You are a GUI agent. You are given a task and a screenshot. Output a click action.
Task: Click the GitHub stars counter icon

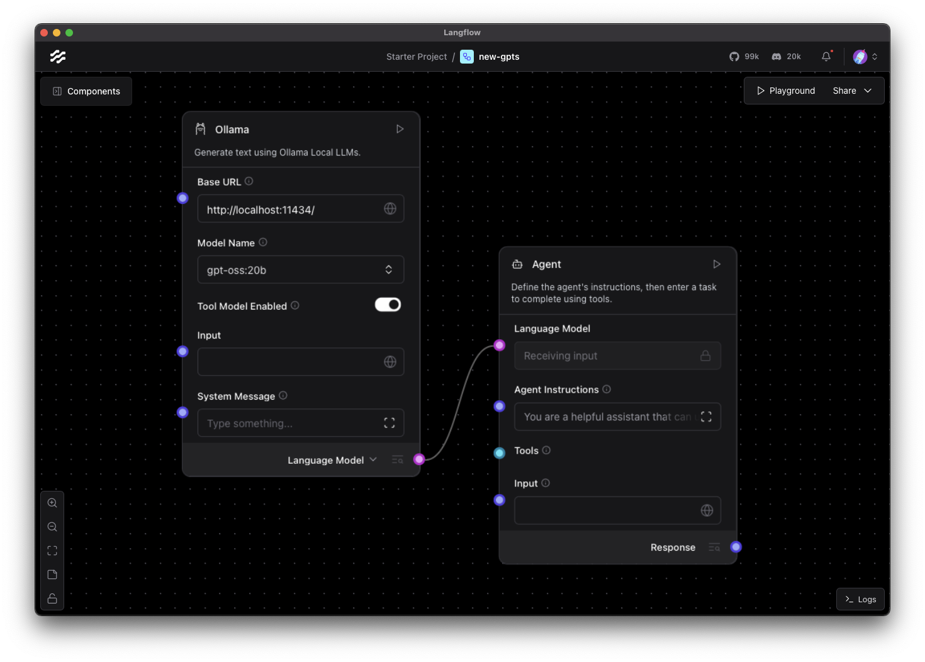pos(735,57)
